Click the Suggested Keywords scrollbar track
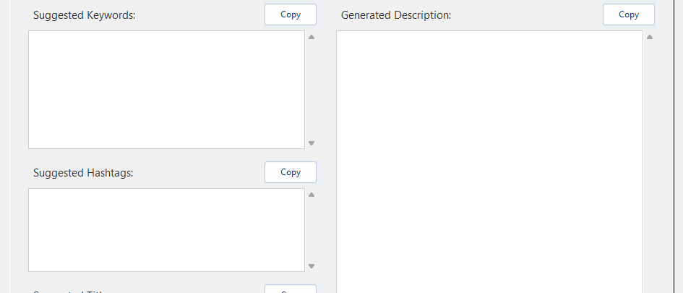Image resolution: width=683 pixels, height=293 pixels. [x=312, y=90]
